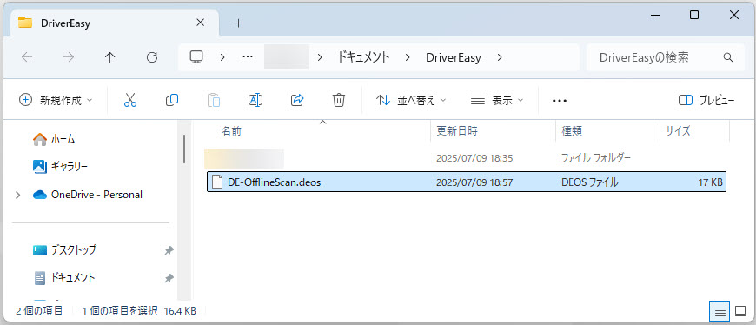Sort by 名前 column header
Image resolution: width=756 pixels, height=325 pixels.
[231, 130]
